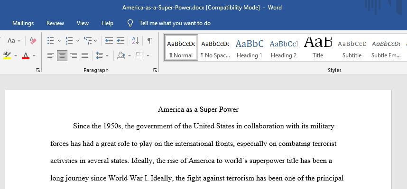Apply the red font color

(26, 55)
